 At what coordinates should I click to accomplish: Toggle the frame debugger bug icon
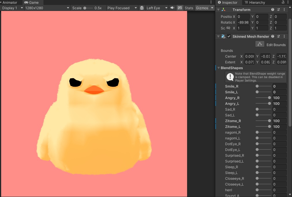142,8
